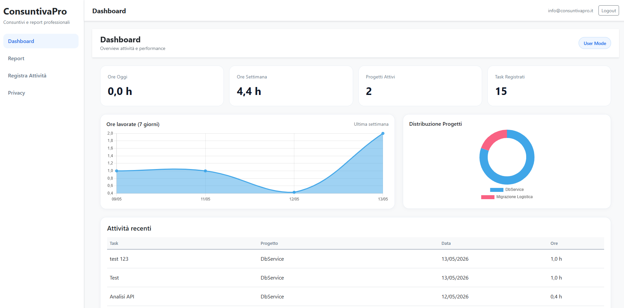Viewport: 624px width, 308px height.
Task: Click the info@consuntivapro.it account email
Action: 570,11
